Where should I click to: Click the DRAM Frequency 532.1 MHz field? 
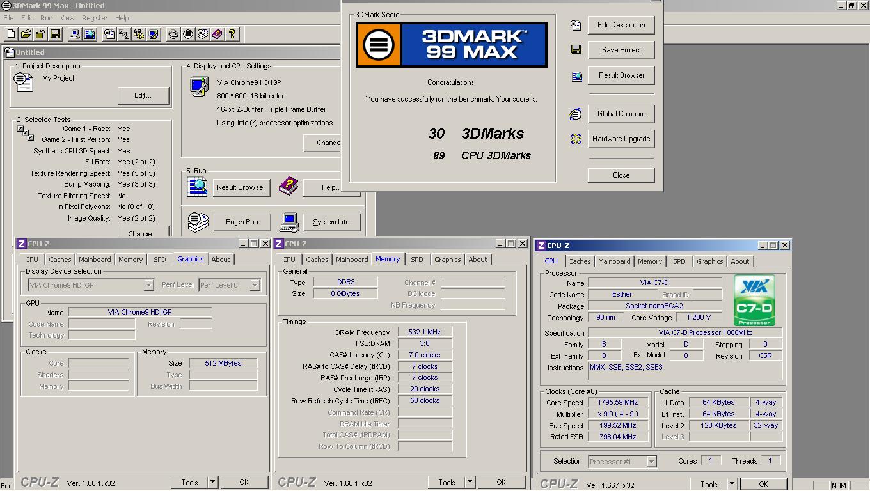coord(425,332)
